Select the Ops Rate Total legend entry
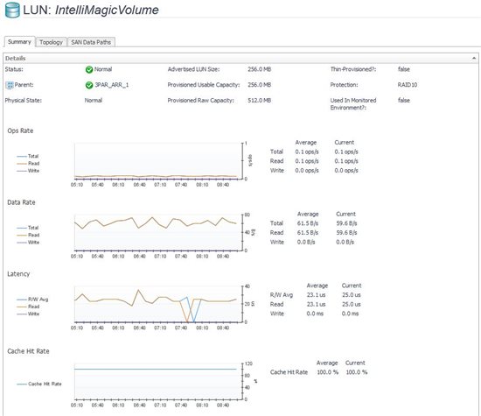 coord(28,156)
